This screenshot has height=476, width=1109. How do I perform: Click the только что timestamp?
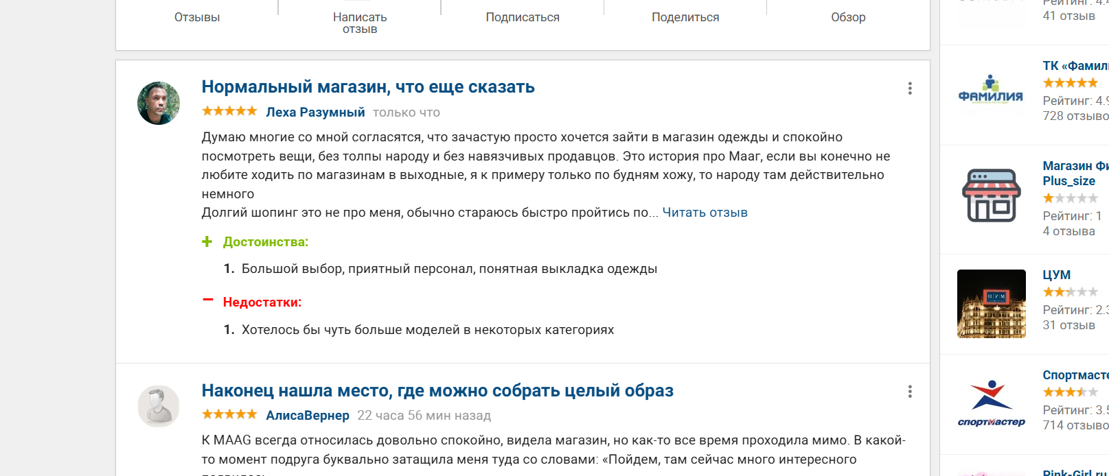407,112
